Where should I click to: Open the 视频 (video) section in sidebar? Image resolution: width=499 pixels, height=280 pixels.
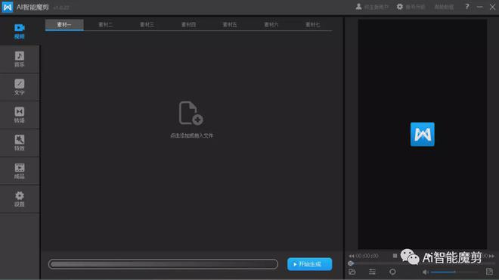coord(20,31)
